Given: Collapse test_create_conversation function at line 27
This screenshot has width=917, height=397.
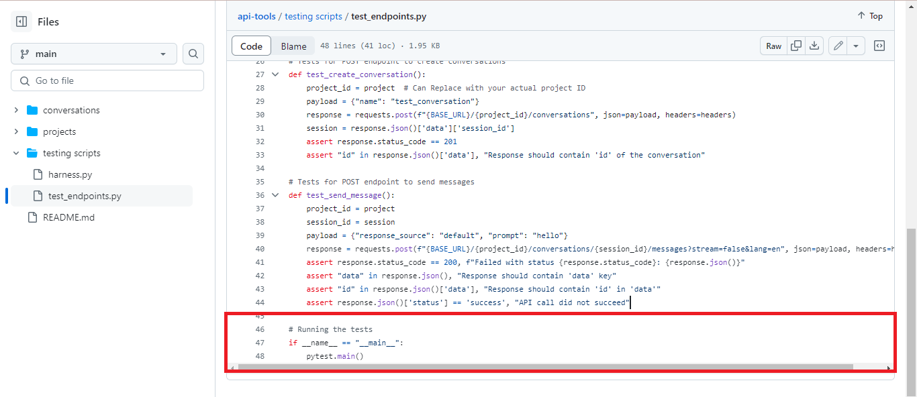Looking at the screenshot, I should click(275, 74).
